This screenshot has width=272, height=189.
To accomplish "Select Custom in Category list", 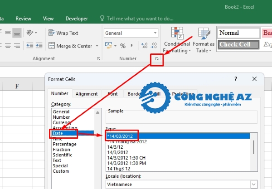I will click(x=61, y=171).
